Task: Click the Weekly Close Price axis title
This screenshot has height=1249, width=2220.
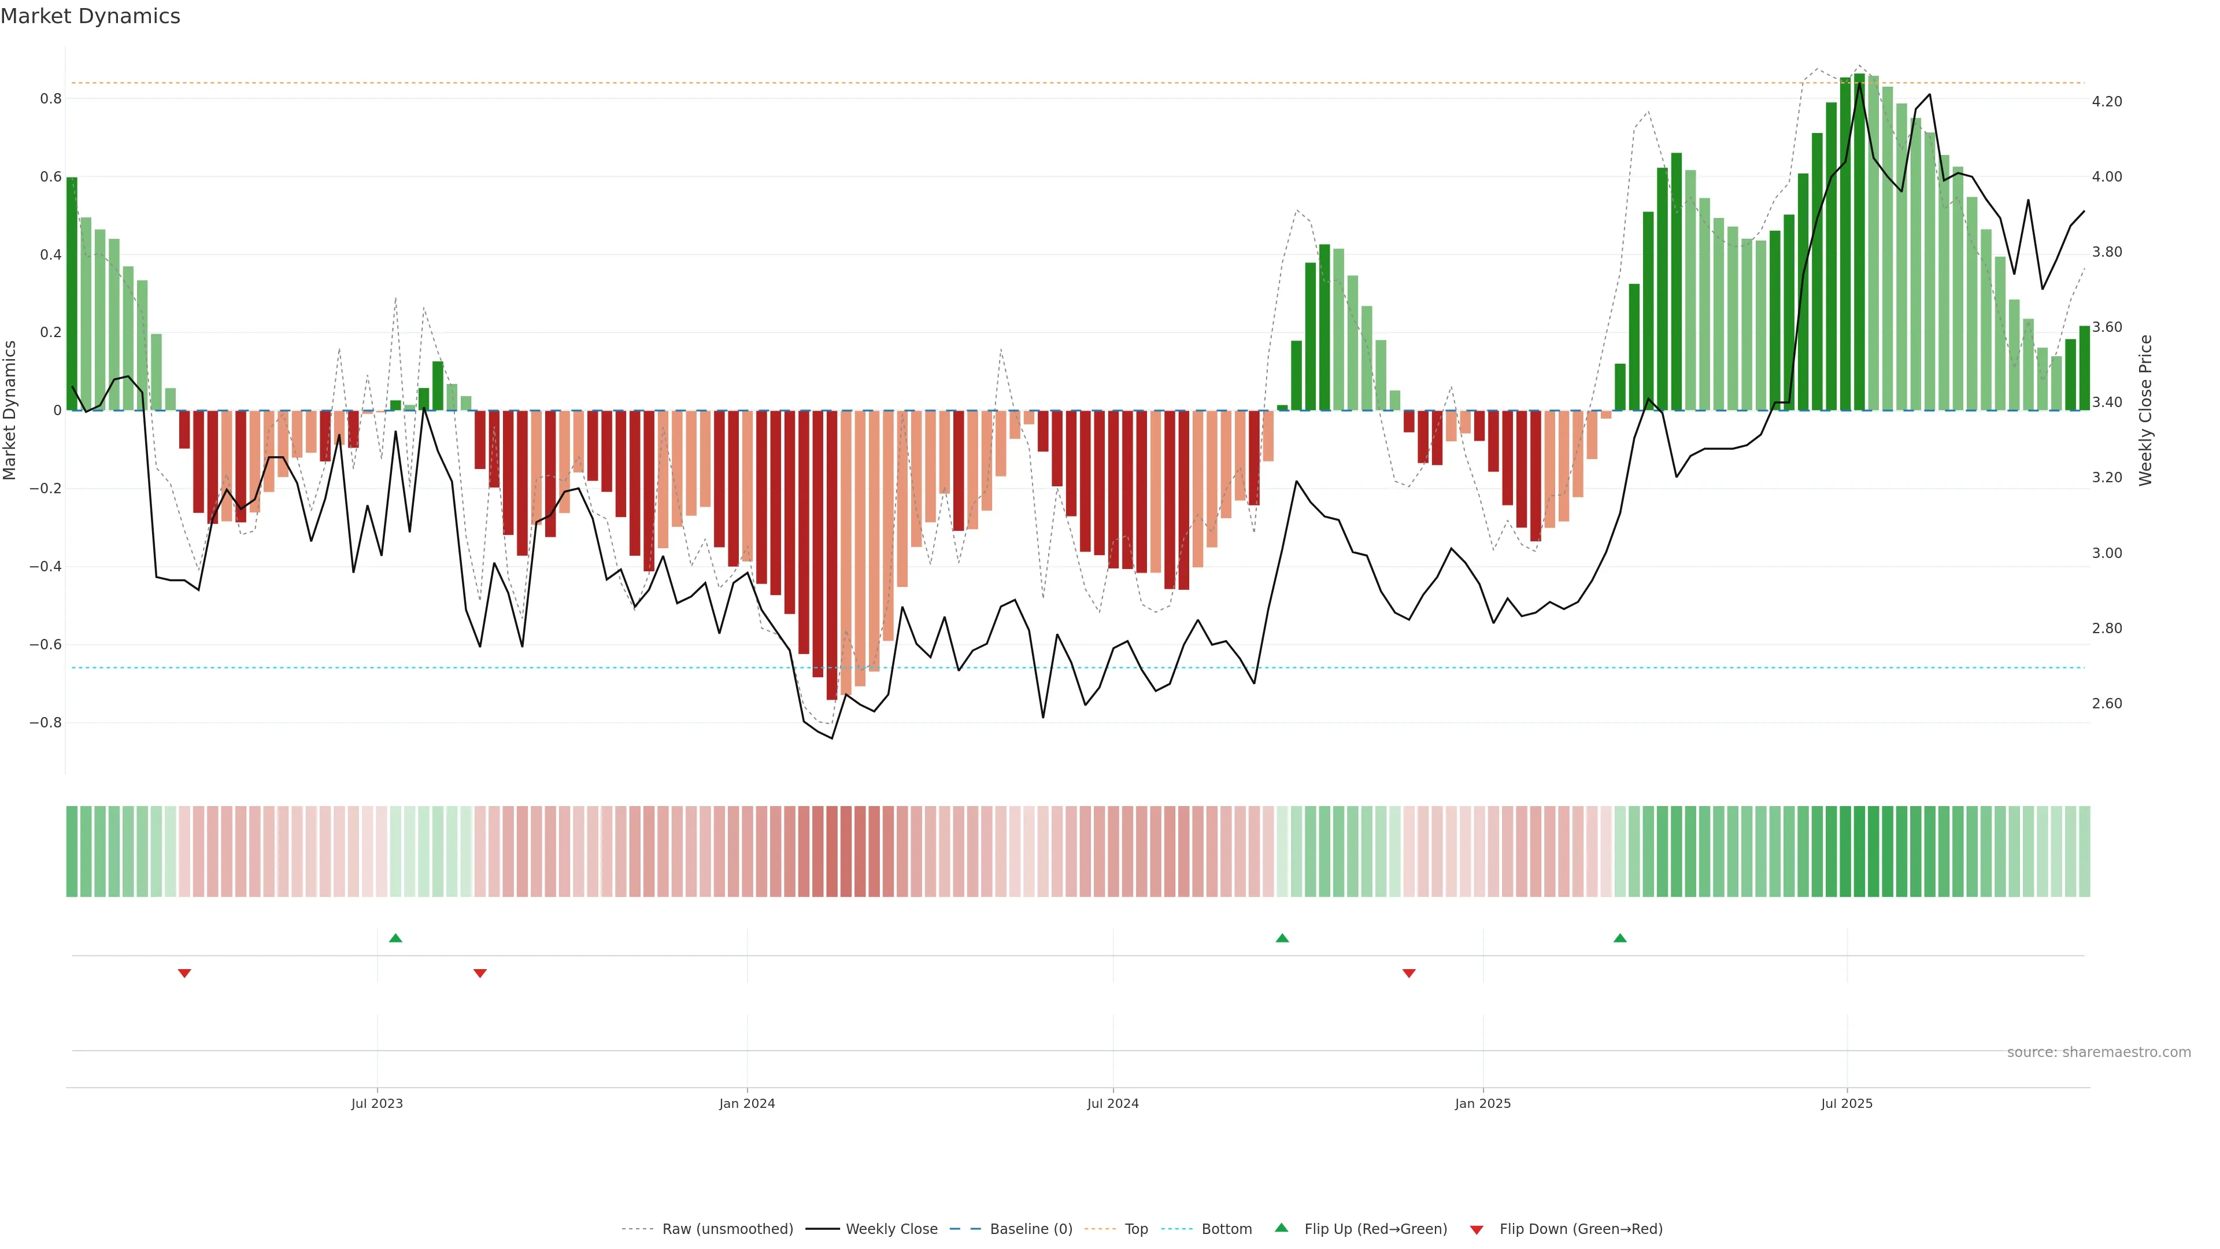Action: point(2145,411)
